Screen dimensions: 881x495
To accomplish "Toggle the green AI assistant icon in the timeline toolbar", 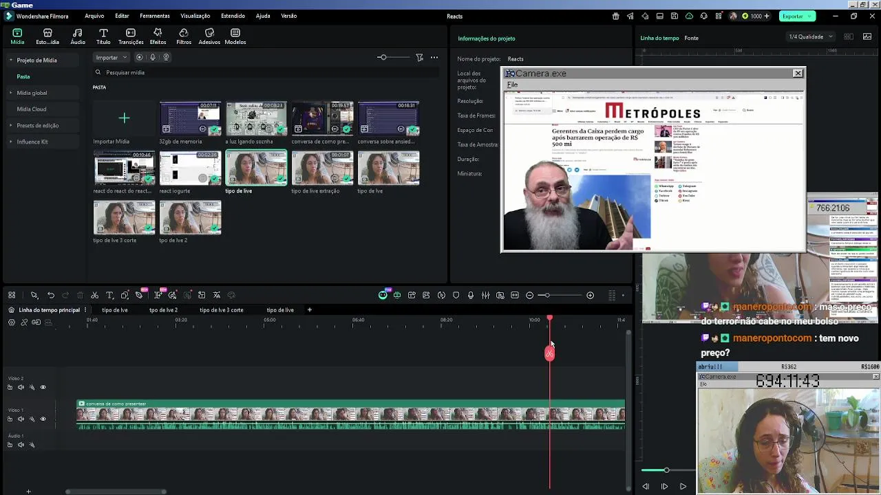I will pyautogui.click(x=383, y=295).
